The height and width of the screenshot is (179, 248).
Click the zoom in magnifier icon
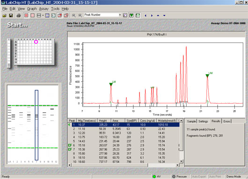click(74, 15)
